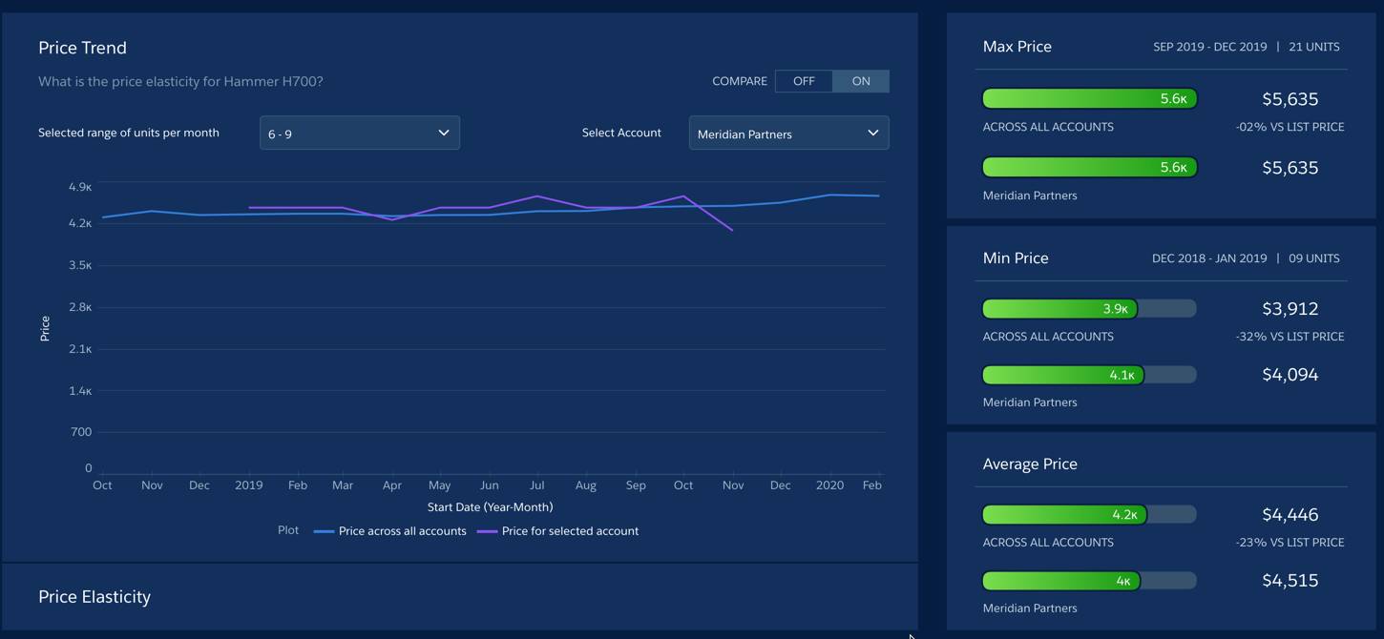Click legend label Price for selected account
The height and width of the screenshot is (639, 1384).
[570, 531]
